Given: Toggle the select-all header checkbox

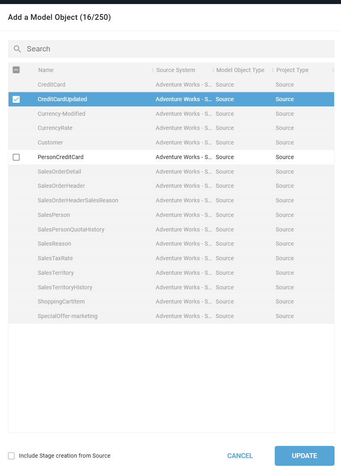Looking at the screenshot, I should pos(16,70).
